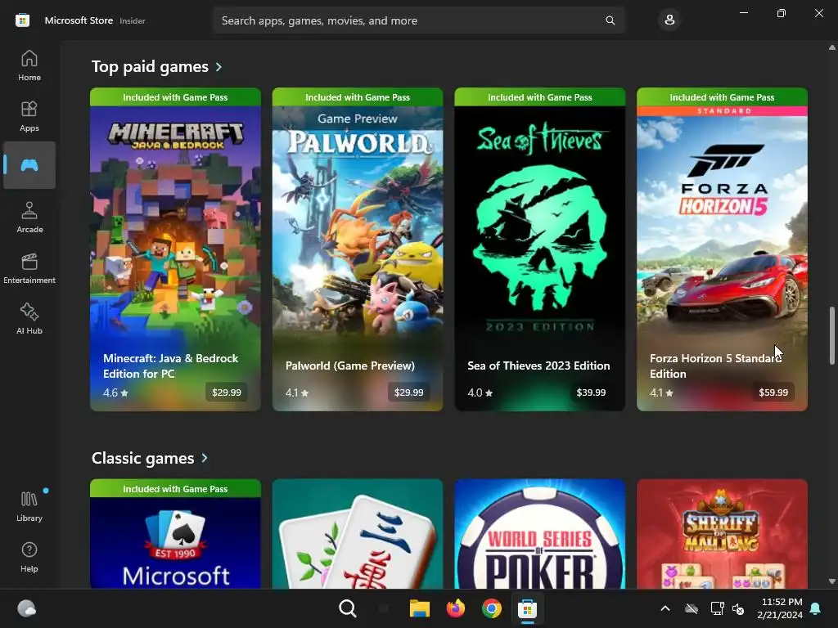Click Included with Game Pass banner on Minecraft
Viewport: 838px width, 628px height.
click(x=175, y=97)
